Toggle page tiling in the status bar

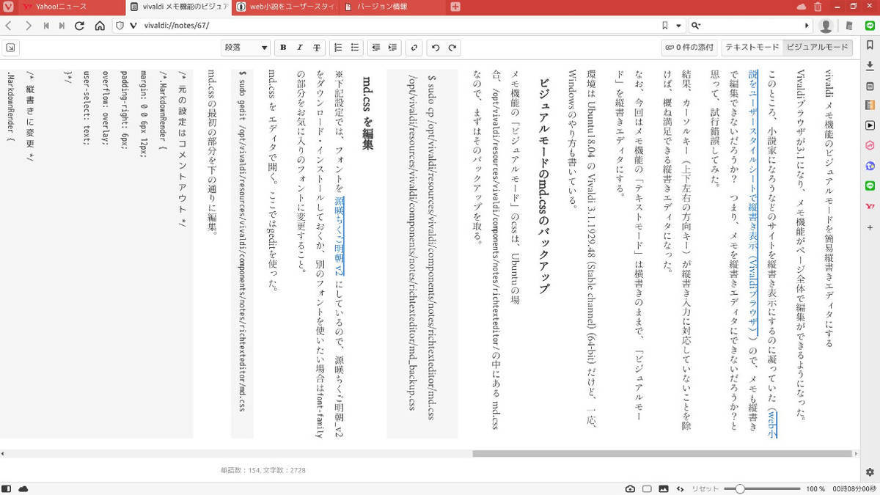coord(646,487)
